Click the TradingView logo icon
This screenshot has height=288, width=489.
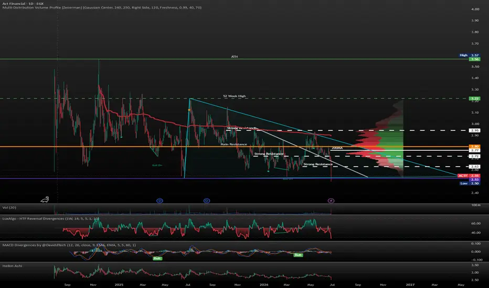[x=45, y=200]
